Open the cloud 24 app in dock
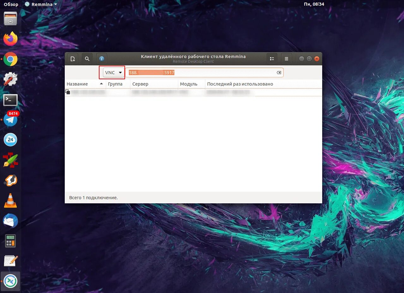Screen dimensions: 404x293 tap(10, 140)
